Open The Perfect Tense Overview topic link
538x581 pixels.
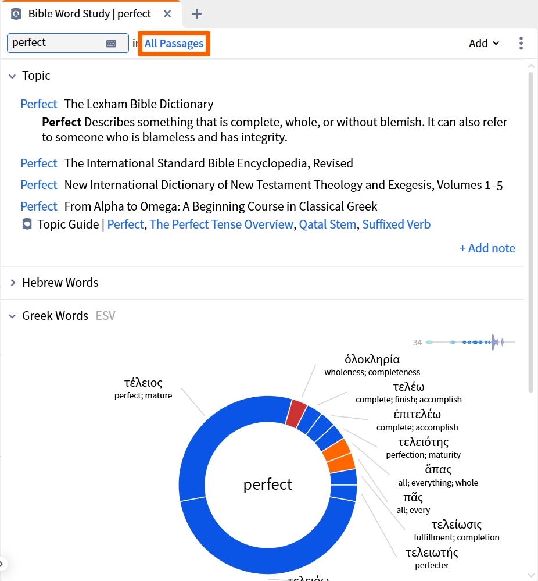[x=221, y=224]
